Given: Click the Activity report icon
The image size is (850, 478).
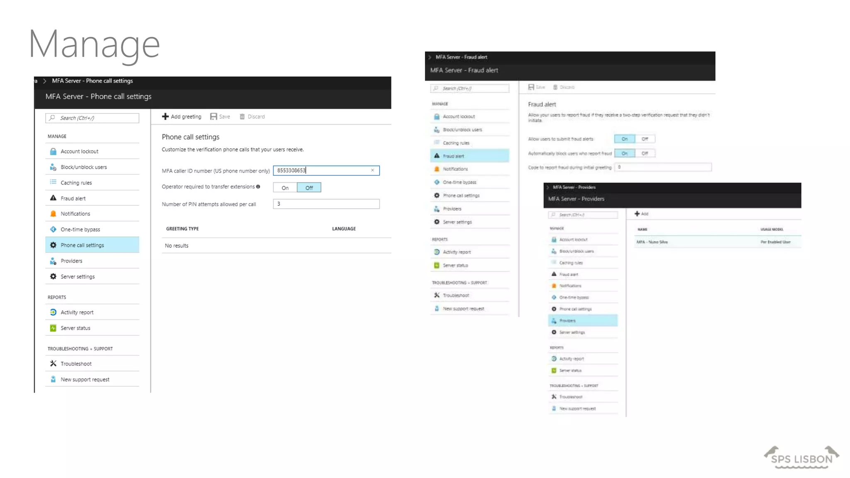Looking at the screenshot, I should [x=53, y=312].
